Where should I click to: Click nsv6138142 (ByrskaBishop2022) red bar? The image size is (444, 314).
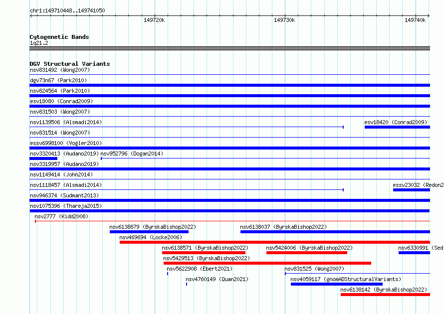tap(386, 295)
